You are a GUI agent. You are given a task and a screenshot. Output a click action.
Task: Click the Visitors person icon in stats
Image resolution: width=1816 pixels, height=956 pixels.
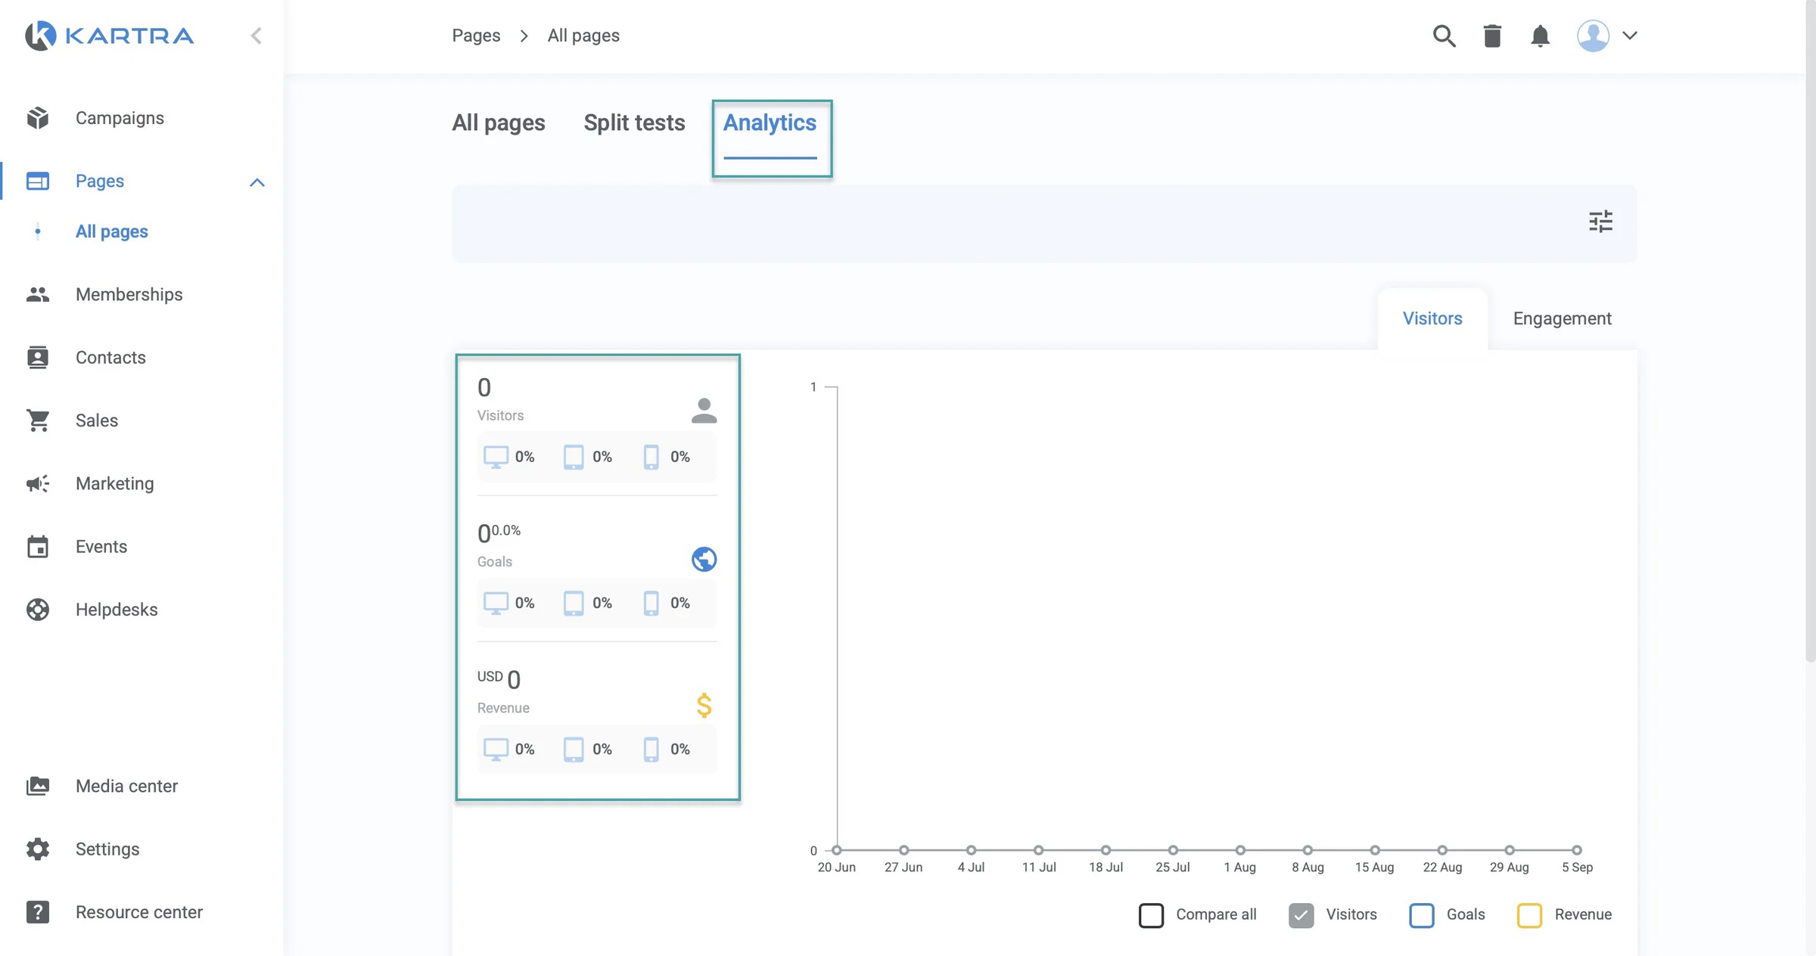[x=704, y=411]
